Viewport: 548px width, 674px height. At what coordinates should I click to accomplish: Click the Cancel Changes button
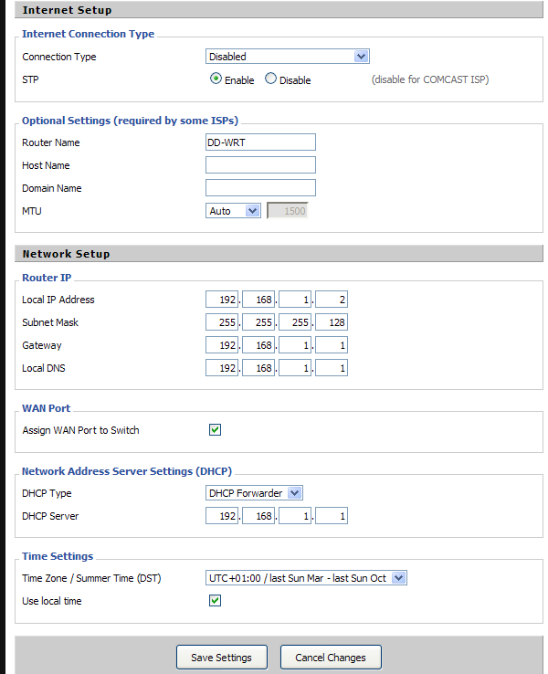coord(331,658)
